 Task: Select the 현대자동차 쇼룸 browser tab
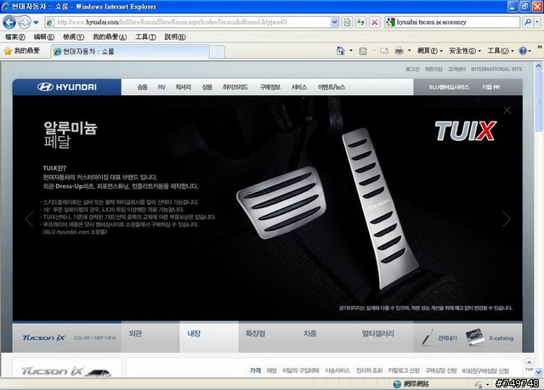click(130, 52)
